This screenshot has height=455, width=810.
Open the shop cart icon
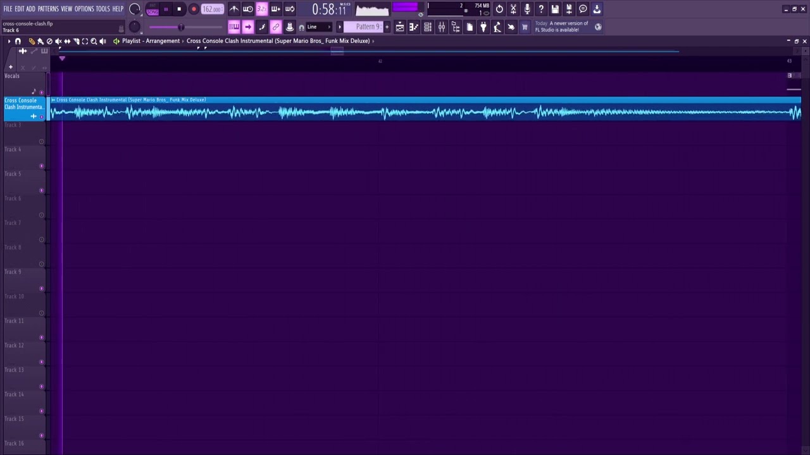pos(525,27)
